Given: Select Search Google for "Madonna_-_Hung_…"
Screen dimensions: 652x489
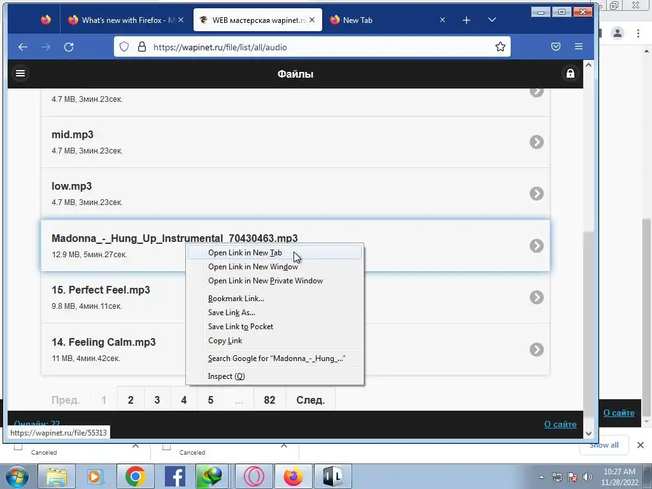Looking at the screenshot, I should pyautogui.click(x=274, y=358).
